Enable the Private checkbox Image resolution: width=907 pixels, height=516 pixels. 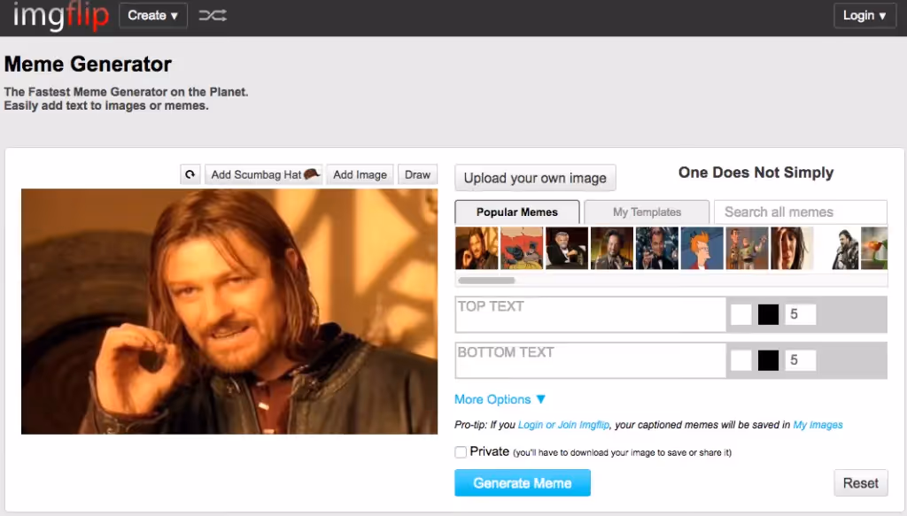pyautogui.click(x=461, y=452)
